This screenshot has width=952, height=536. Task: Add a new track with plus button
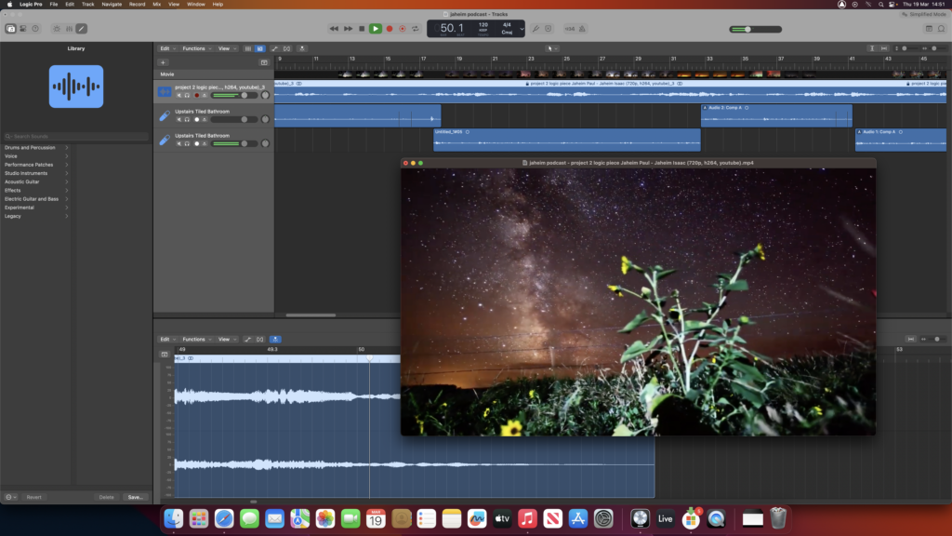[x=164, y=62]
